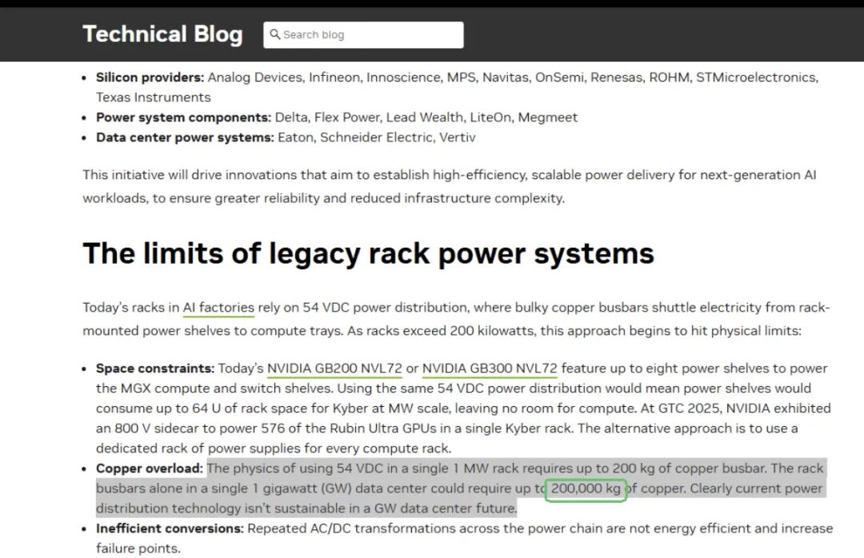864x558 pixels.
Task: Open the AI factories link
Action: pos(218,307)
